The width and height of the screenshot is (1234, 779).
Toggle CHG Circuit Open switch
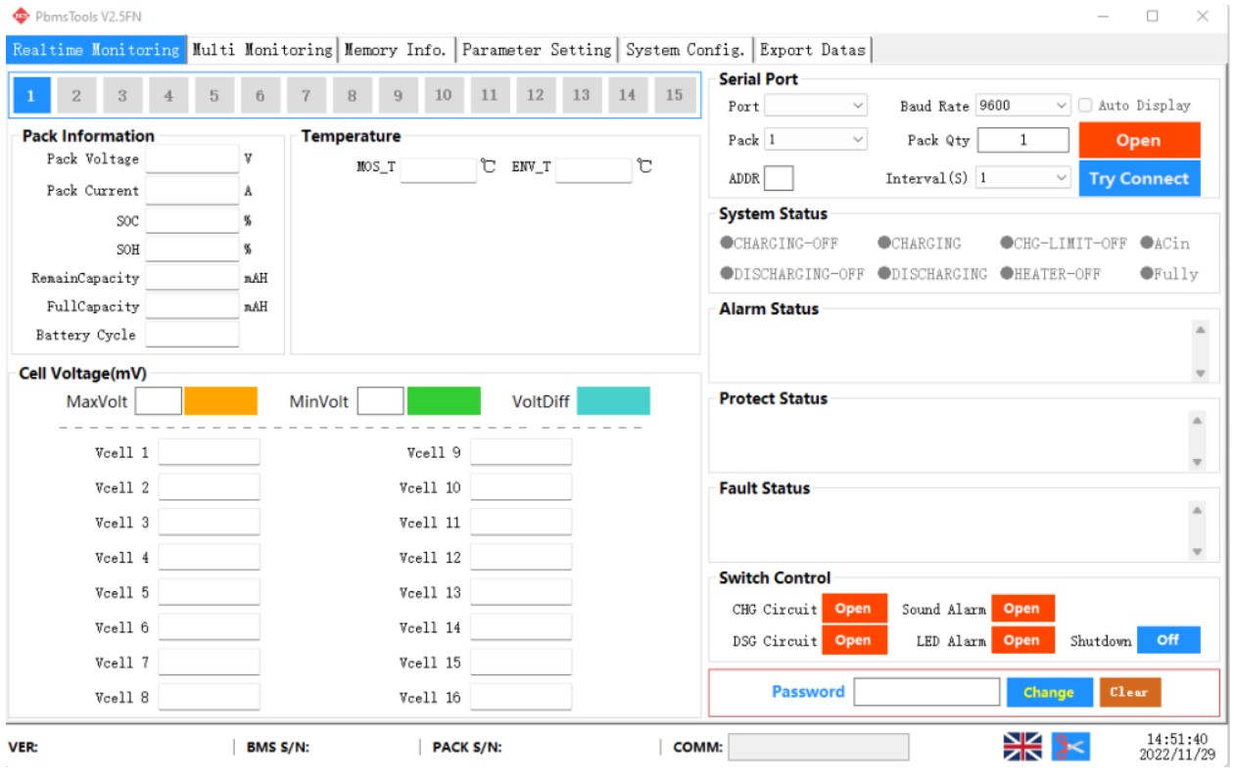tap(854, 609)
